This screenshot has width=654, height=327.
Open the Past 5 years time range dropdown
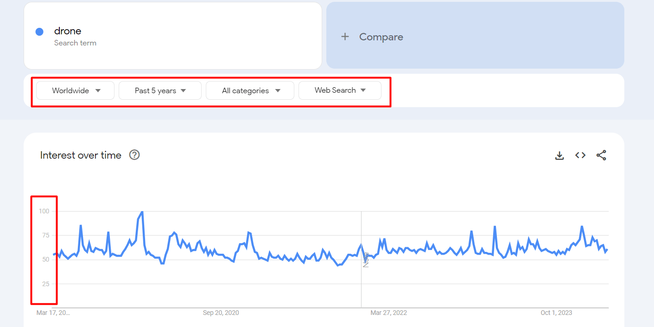pyautogui.click(x=160, y=90)
